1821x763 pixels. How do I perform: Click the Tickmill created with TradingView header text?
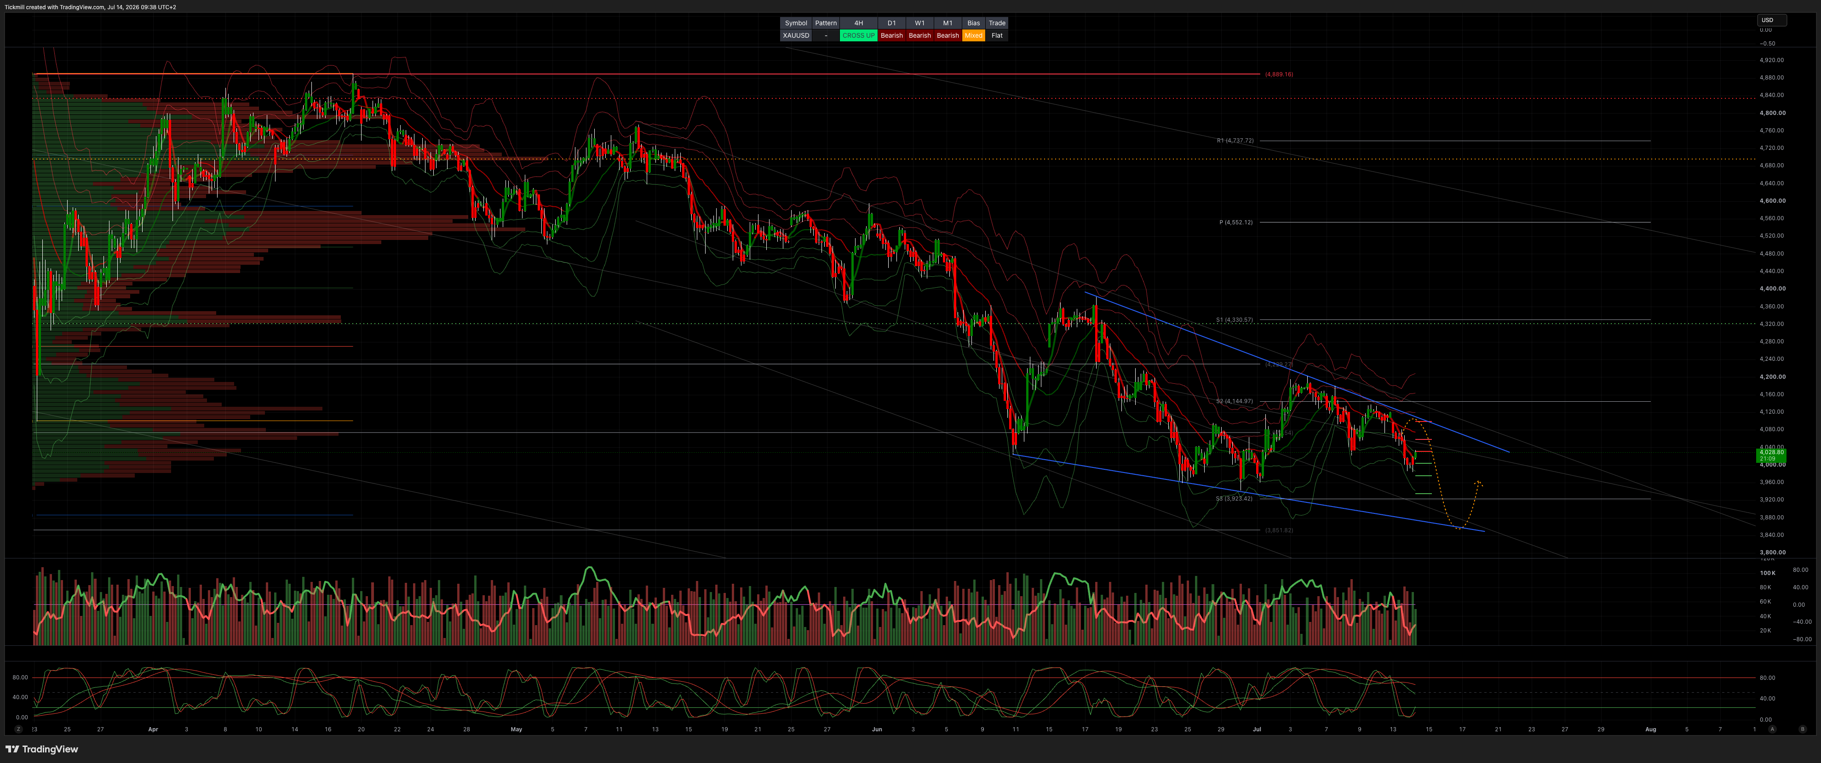[x=91, y=7]
